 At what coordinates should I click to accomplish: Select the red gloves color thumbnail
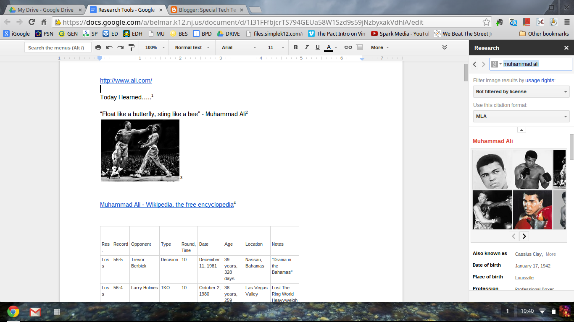pos(532,210)
